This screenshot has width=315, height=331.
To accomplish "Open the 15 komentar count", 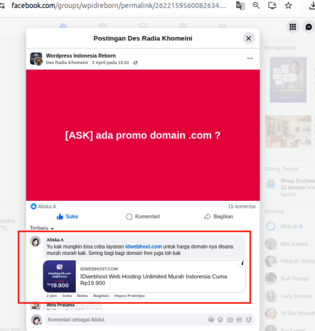I will pos(242,206).
